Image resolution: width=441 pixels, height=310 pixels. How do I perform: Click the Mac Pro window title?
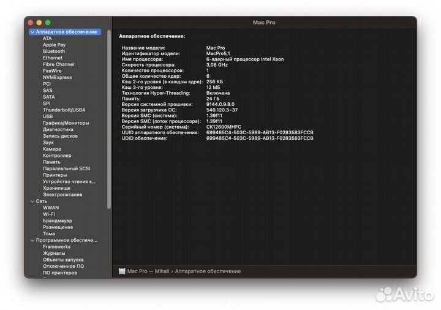point(264,23)
